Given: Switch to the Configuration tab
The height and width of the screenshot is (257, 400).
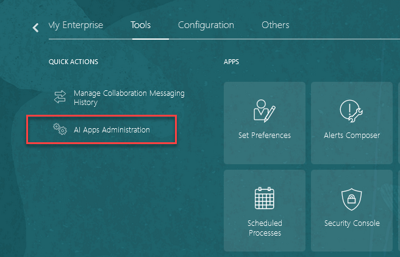Looking at the screenshot, I should click(206, 25).
